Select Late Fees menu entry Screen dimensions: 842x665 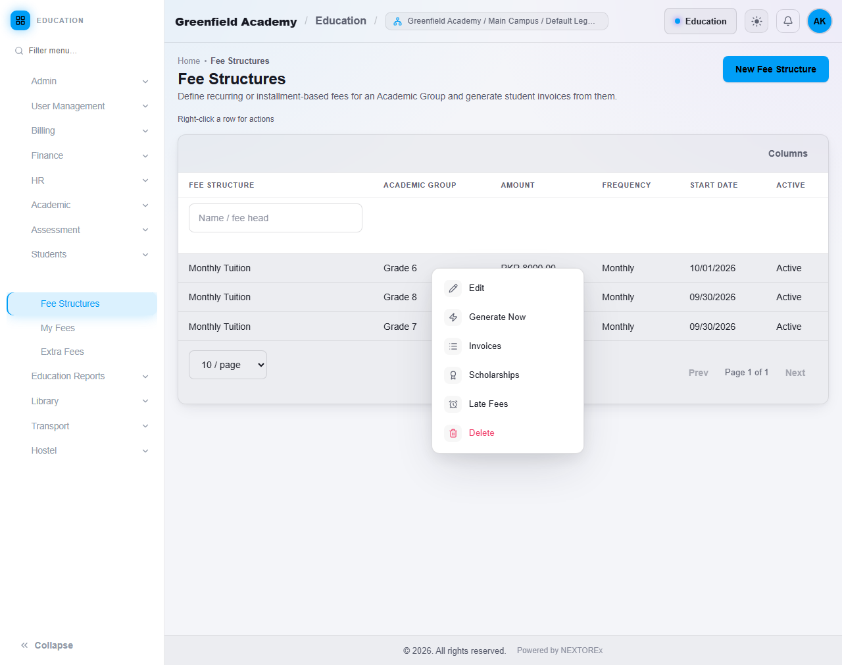508,404
